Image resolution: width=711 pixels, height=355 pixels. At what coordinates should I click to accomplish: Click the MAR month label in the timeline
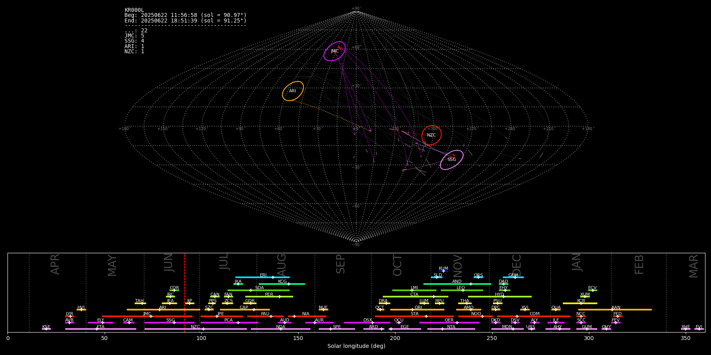(694, 266)
